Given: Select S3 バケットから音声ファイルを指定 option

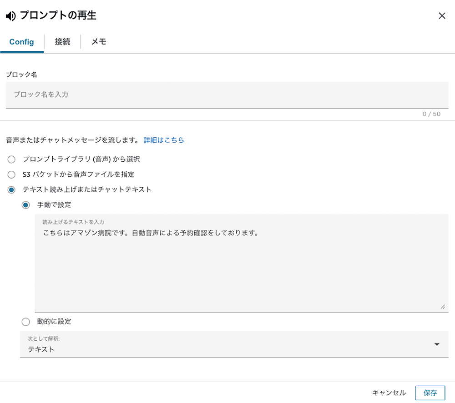Looking at the screenshot, I should 11,174.
